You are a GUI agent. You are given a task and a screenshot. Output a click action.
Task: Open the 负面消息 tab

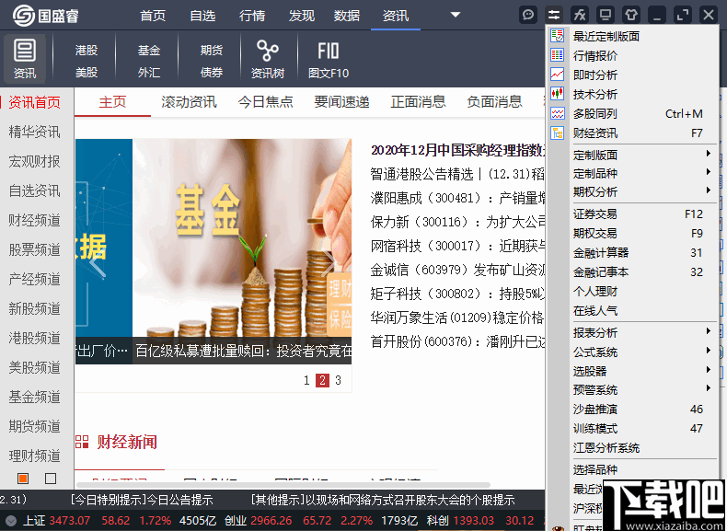[495, 101]
